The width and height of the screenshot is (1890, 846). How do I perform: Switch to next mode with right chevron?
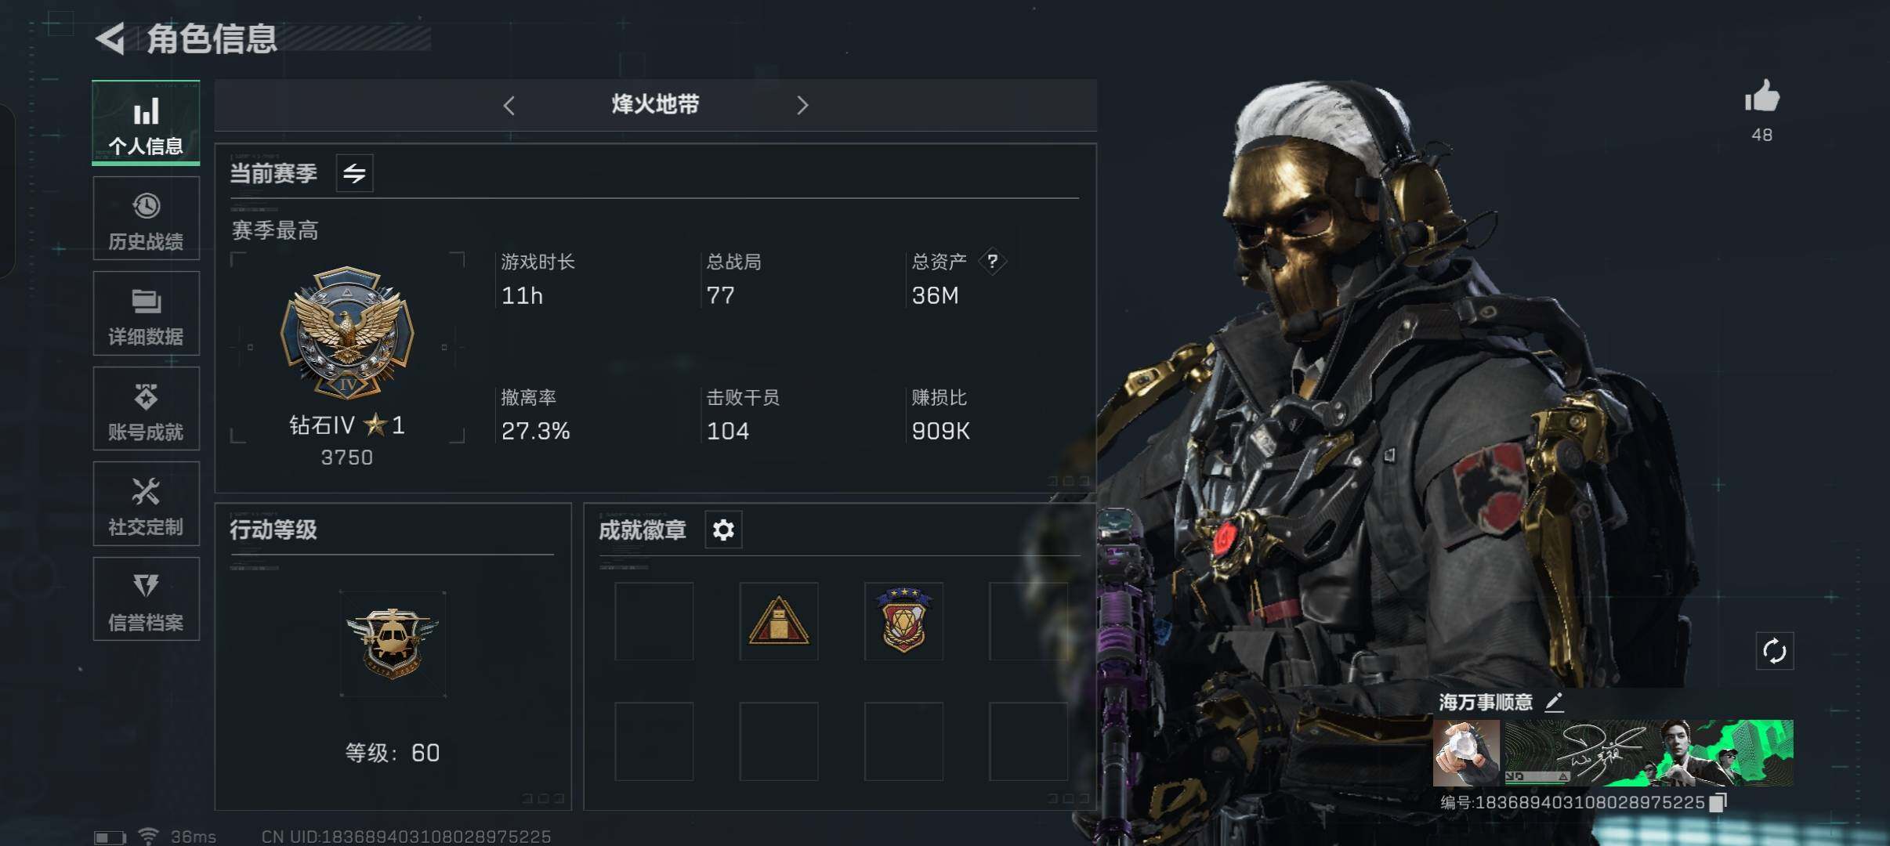pos(802,105)
